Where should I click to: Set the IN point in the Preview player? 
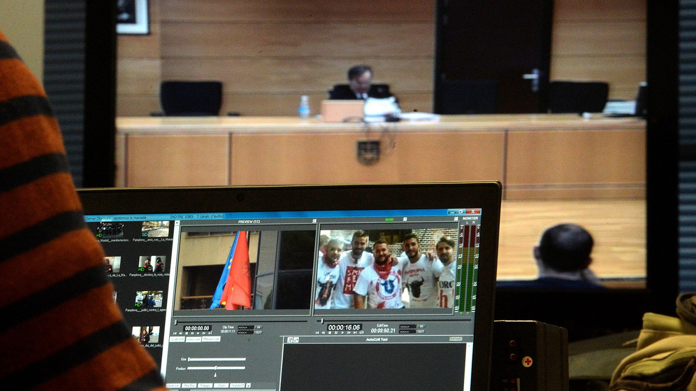click(258, 327)
